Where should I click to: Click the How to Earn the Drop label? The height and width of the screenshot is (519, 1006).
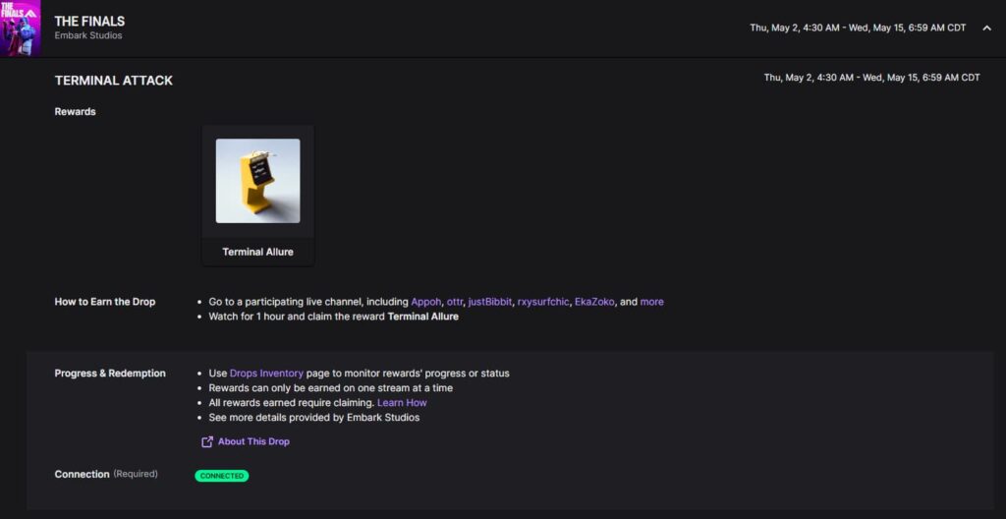pos(104,301)
